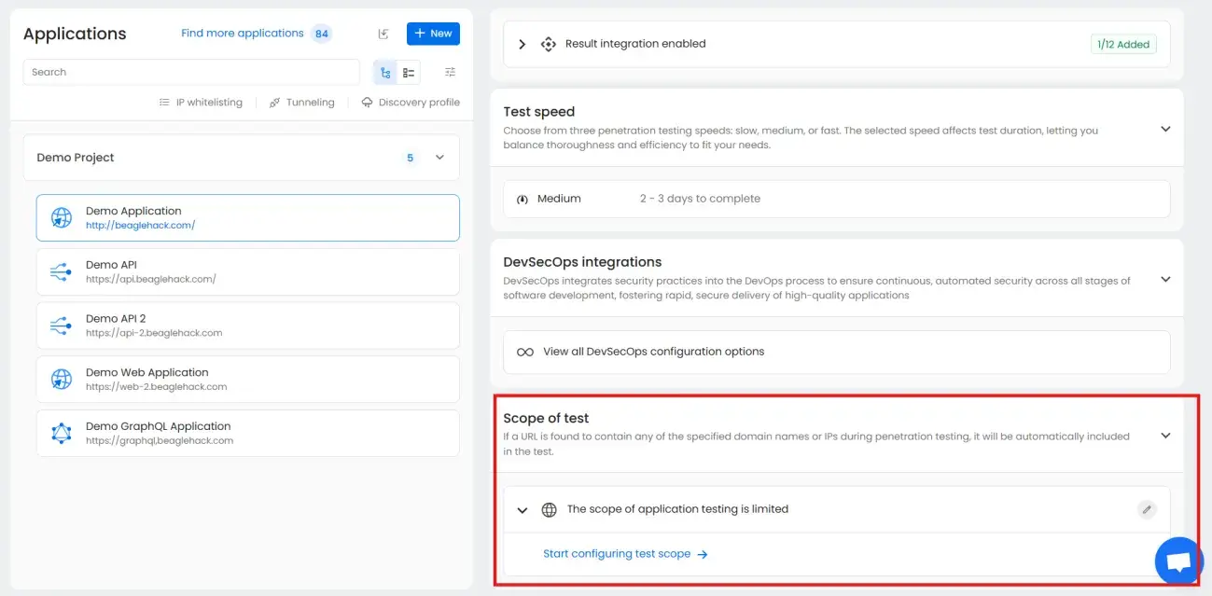This screenshot has width=1212, height=596.
Task: Click the chat support bubble icon
Action: tap(1178, 561)
